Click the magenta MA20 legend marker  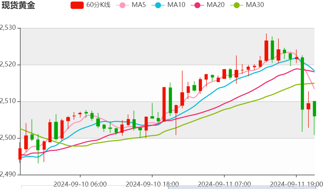click(x=197, y=5)
